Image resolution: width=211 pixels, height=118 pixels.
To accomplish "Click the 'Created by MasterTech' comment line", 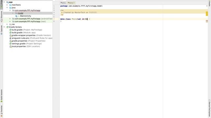I will [79, 12].
